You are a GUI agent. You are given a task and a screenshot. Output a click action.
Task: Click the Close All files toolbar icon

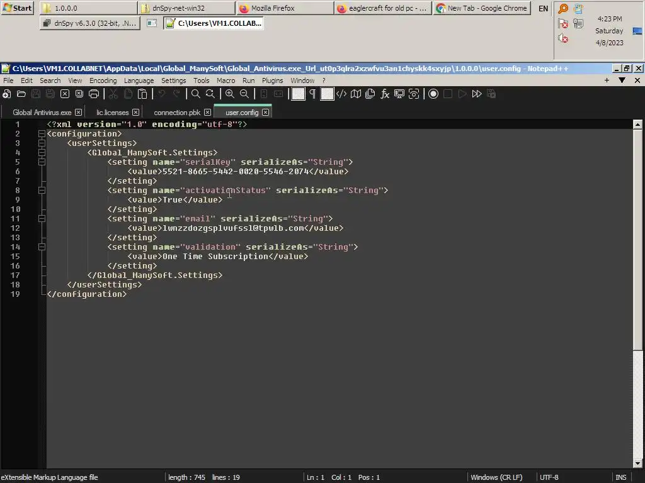coord(79,94)
